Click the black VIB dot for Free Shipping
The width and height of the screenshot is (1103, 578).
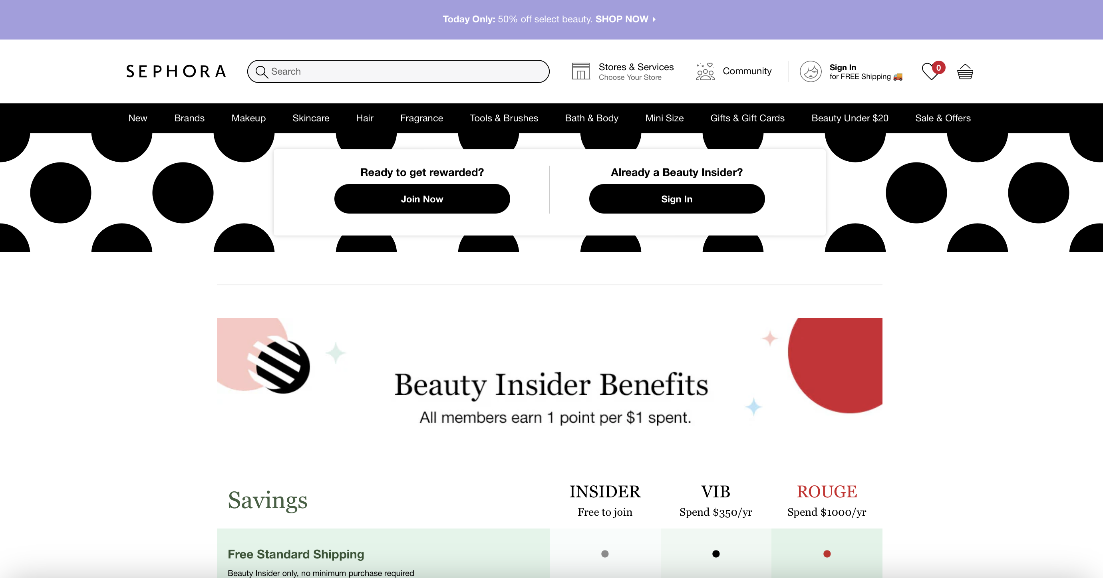[716, 554]
